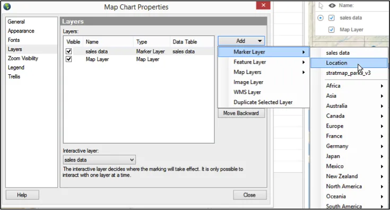Select the sales data radio button

click(x=320, y=17)
